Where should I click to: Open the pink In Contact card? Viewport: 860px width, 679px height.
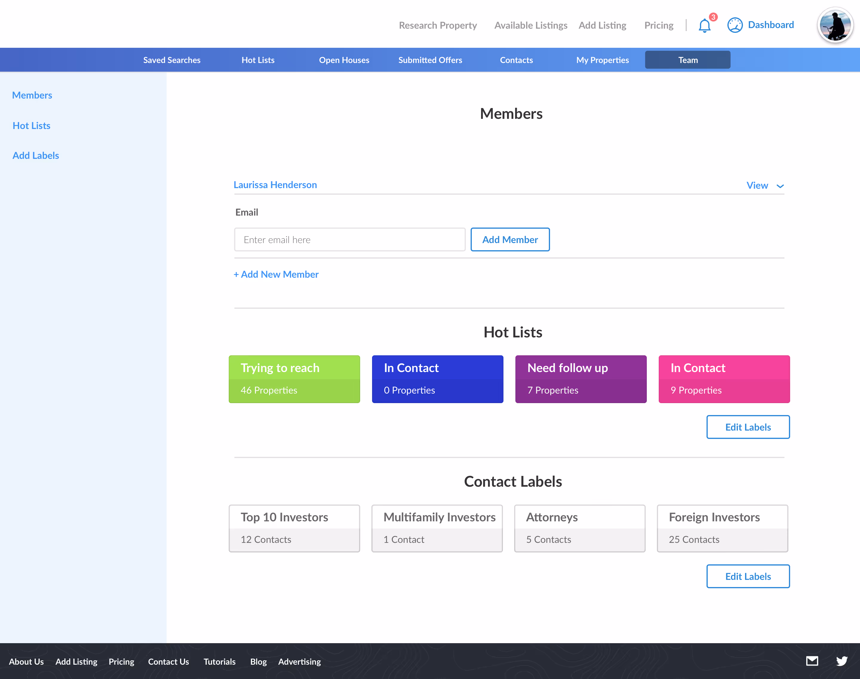724,379
